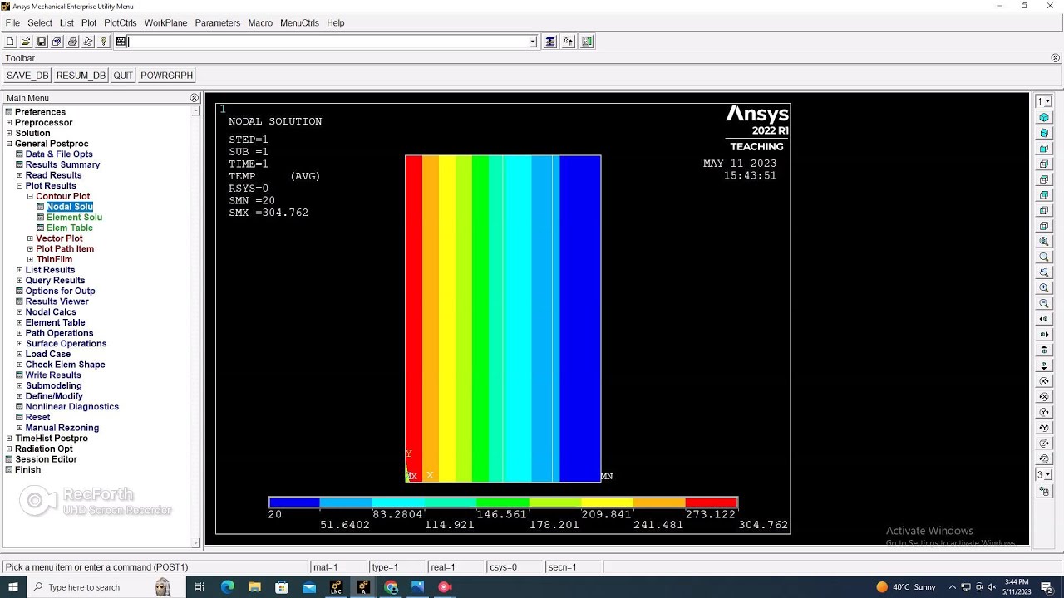Expand the Plot Path Item node
The image size is (1064, 598).
[x=30, y=249]
